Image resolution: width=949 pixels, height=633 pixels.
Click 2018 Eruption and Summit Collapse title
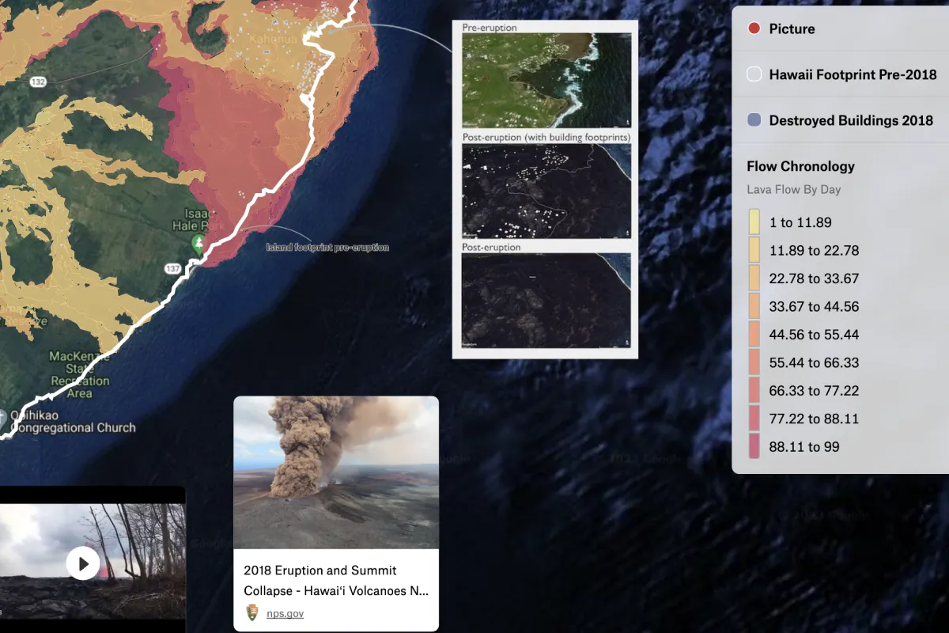click(x=336, y=581)
